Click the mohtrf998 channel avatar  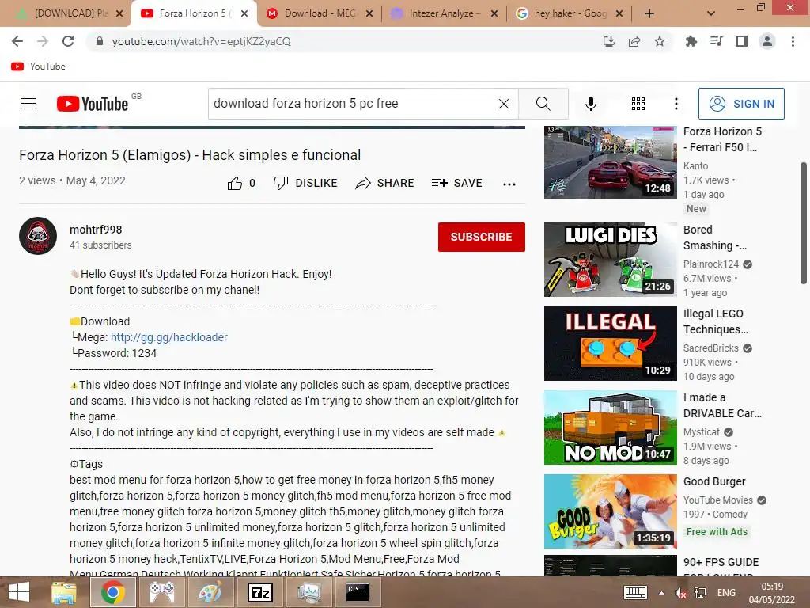(38, 236)
